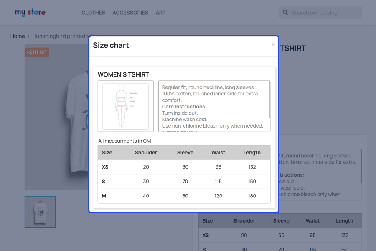The height and width of the screenshot is (251, 376).
Task: Click 'All measurments in CM' text
Action: point(124,141)
